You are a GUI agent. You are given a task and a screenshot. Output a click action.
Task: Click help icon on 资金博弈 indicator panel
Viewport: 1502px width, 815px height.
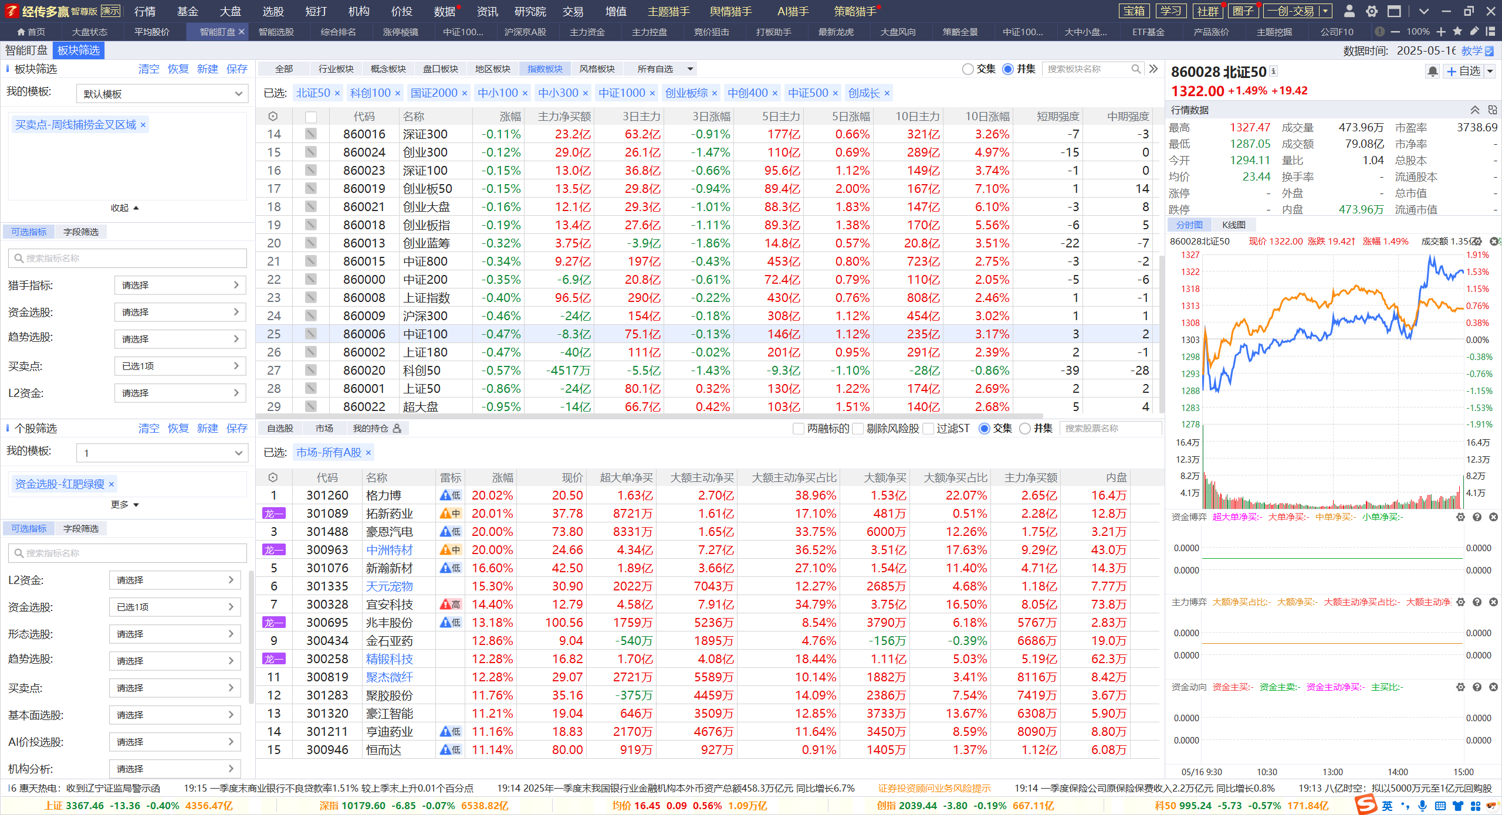1477,517
